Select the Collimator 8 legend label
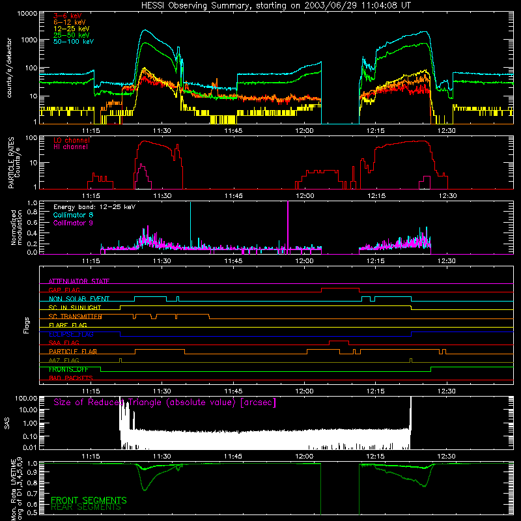The height and width of the screenshot is (521, 521). [x=73, y=215]
